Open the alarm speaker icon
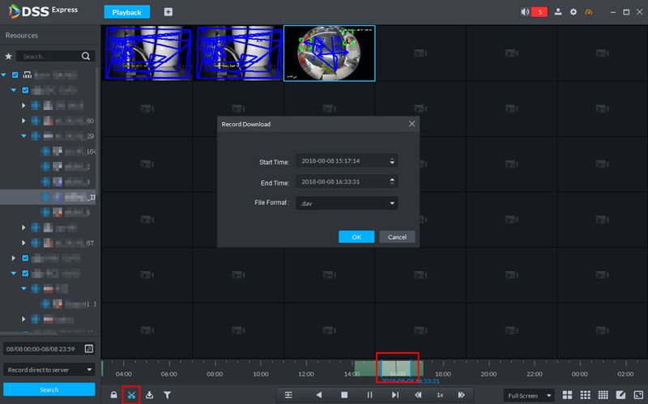 pos(525,13)
